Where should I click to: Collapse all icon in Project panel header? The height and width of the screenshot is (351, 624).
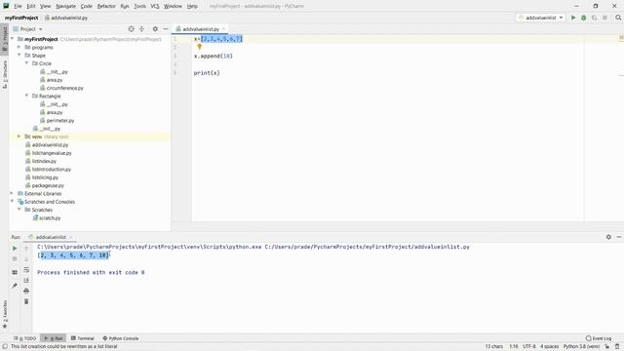pos(141,29)
